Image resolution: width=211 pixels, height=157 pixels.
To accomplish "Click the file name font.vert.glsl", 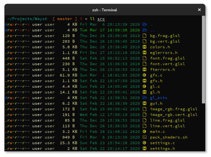I will point(167,64).
